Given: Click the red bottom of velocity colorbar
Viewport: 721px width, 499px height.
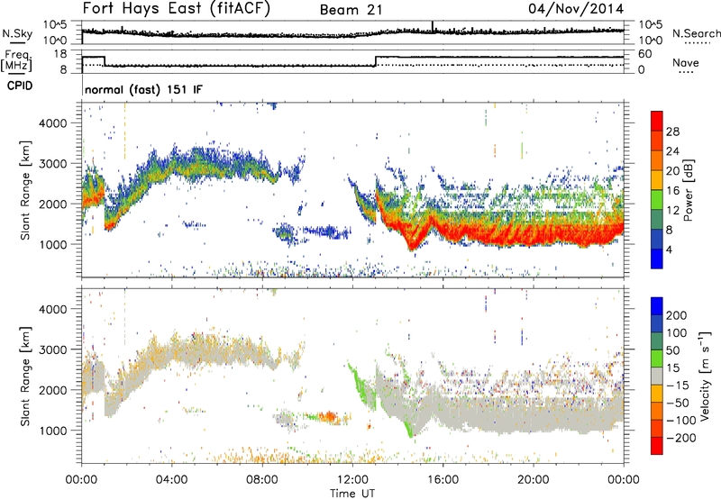Looking at the screenshot, I should (x=657, y=446).
